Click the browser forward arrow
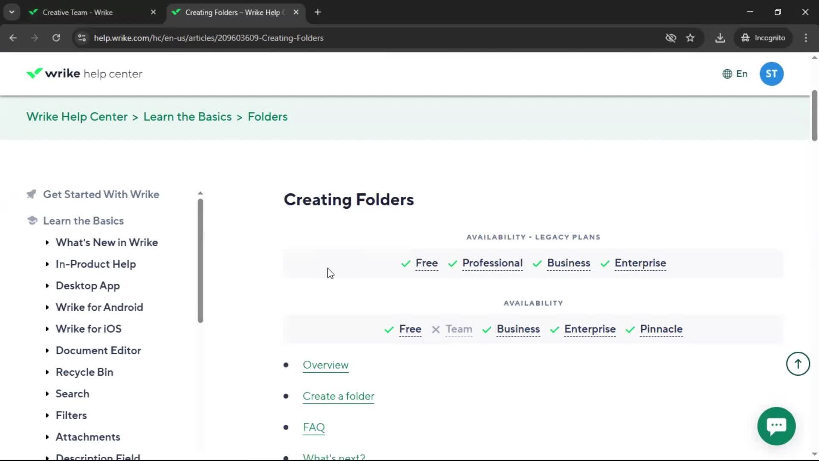The width and height of the screenshot is (819, 461). coord(34,38)
